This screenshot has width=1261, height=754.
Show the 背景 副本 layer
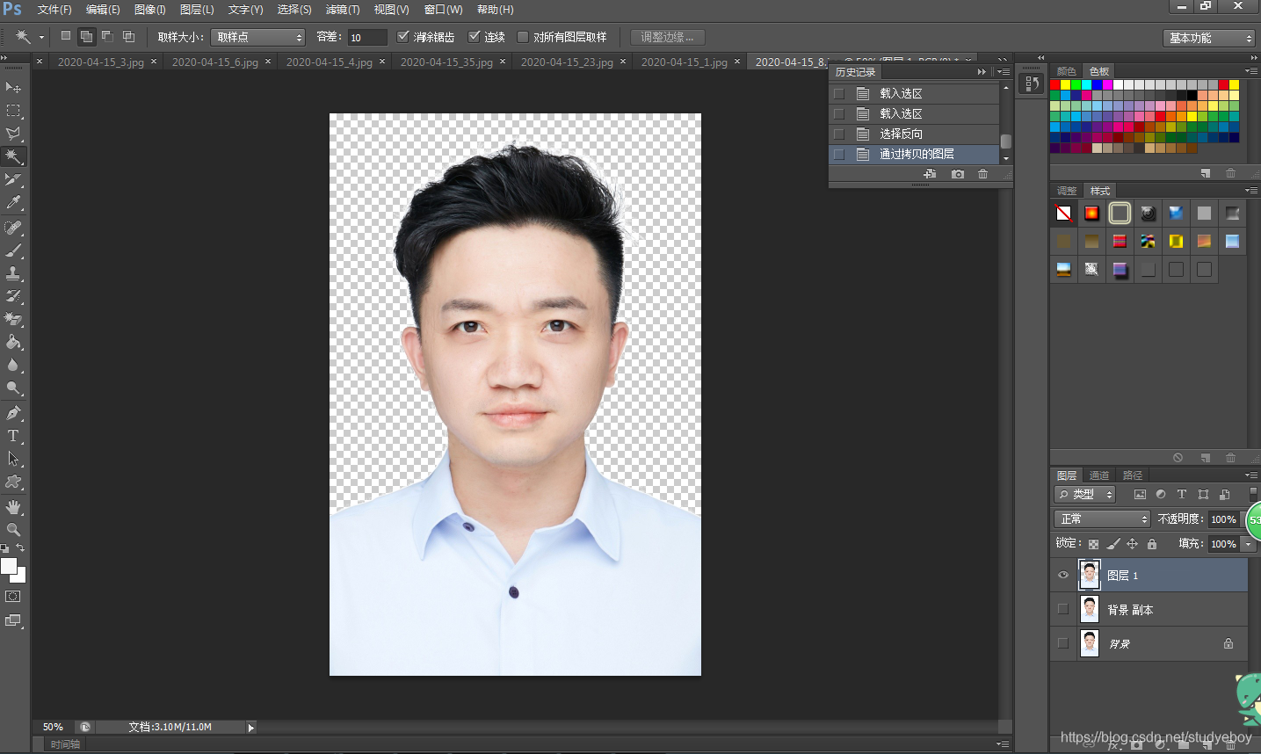[1063, 609]
